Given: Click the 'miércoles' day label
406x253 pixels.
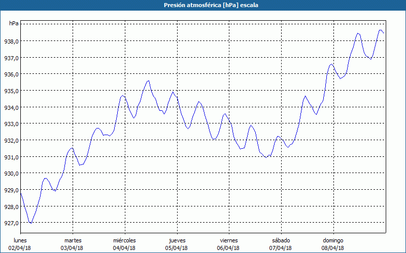Looking at the screenshot, I should click(x=124, y=240).
